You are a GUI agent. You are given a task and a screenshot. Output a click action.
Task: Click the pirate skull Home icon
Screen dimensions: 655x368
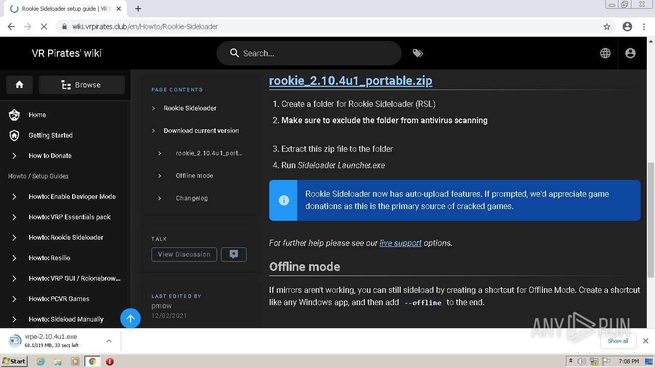click(14, 115)
